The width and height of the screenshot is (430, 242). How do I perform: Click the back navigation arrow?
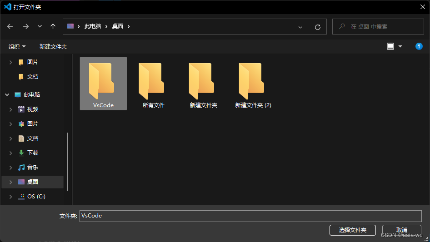coord(10,26)
